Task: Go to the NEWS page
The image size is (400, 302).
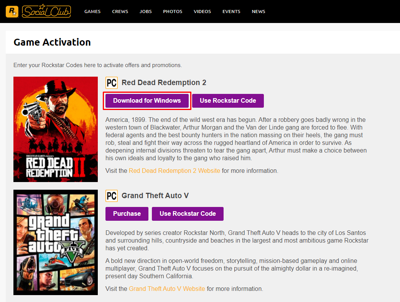Action: click(258, 11)
